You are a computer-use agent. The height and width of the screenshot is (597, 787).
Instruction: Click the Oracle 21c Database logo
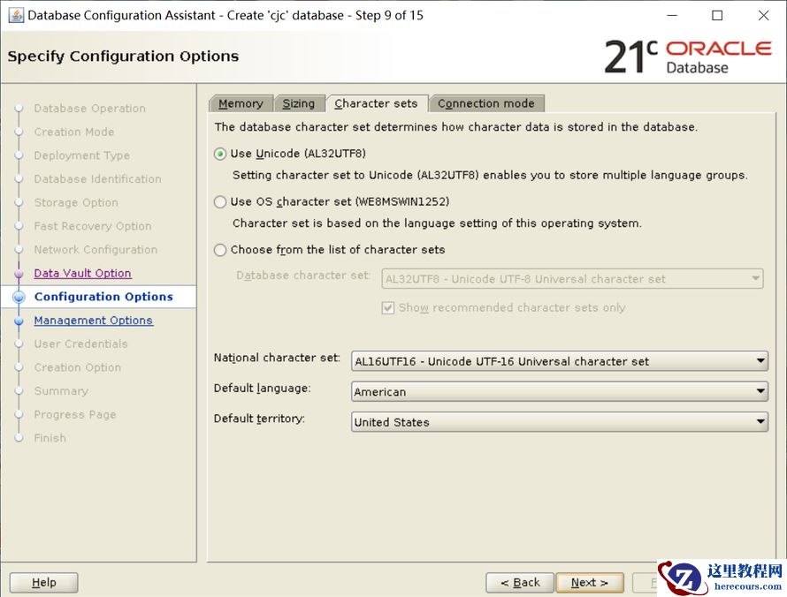688,57
